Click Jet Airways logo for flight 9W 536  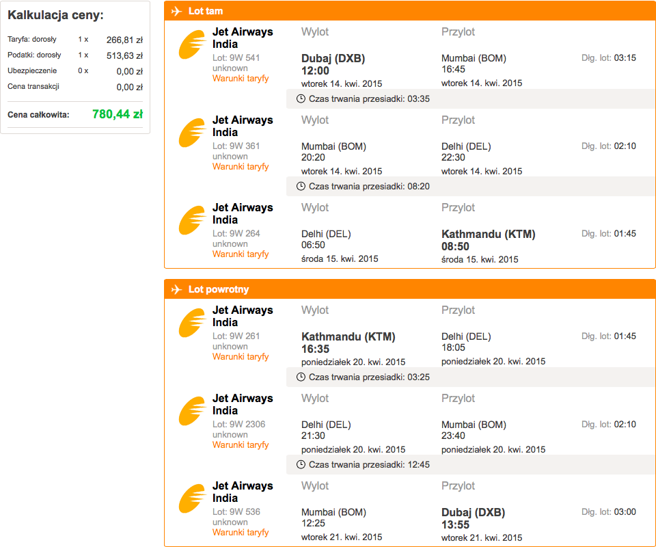tap(193, 499)
